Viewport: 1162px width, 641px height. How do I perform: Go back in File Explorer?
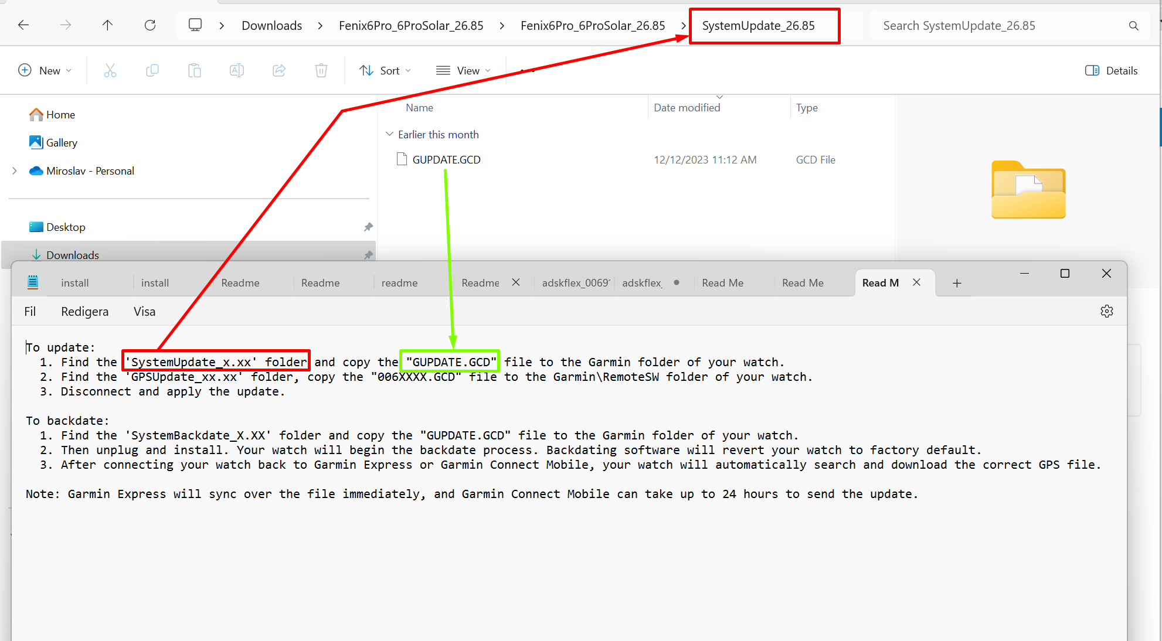pyautogui.click(x=23, y=25)
